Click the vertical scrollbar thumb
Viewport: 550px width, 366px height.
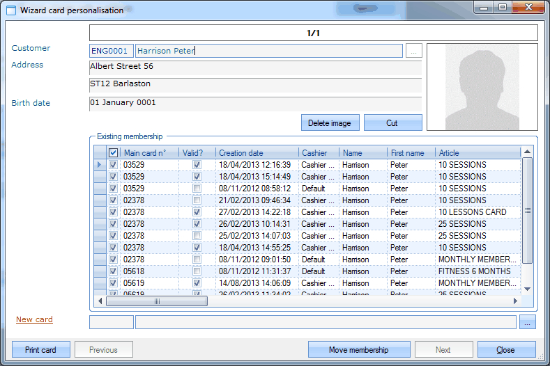click(x=527, y=210)
